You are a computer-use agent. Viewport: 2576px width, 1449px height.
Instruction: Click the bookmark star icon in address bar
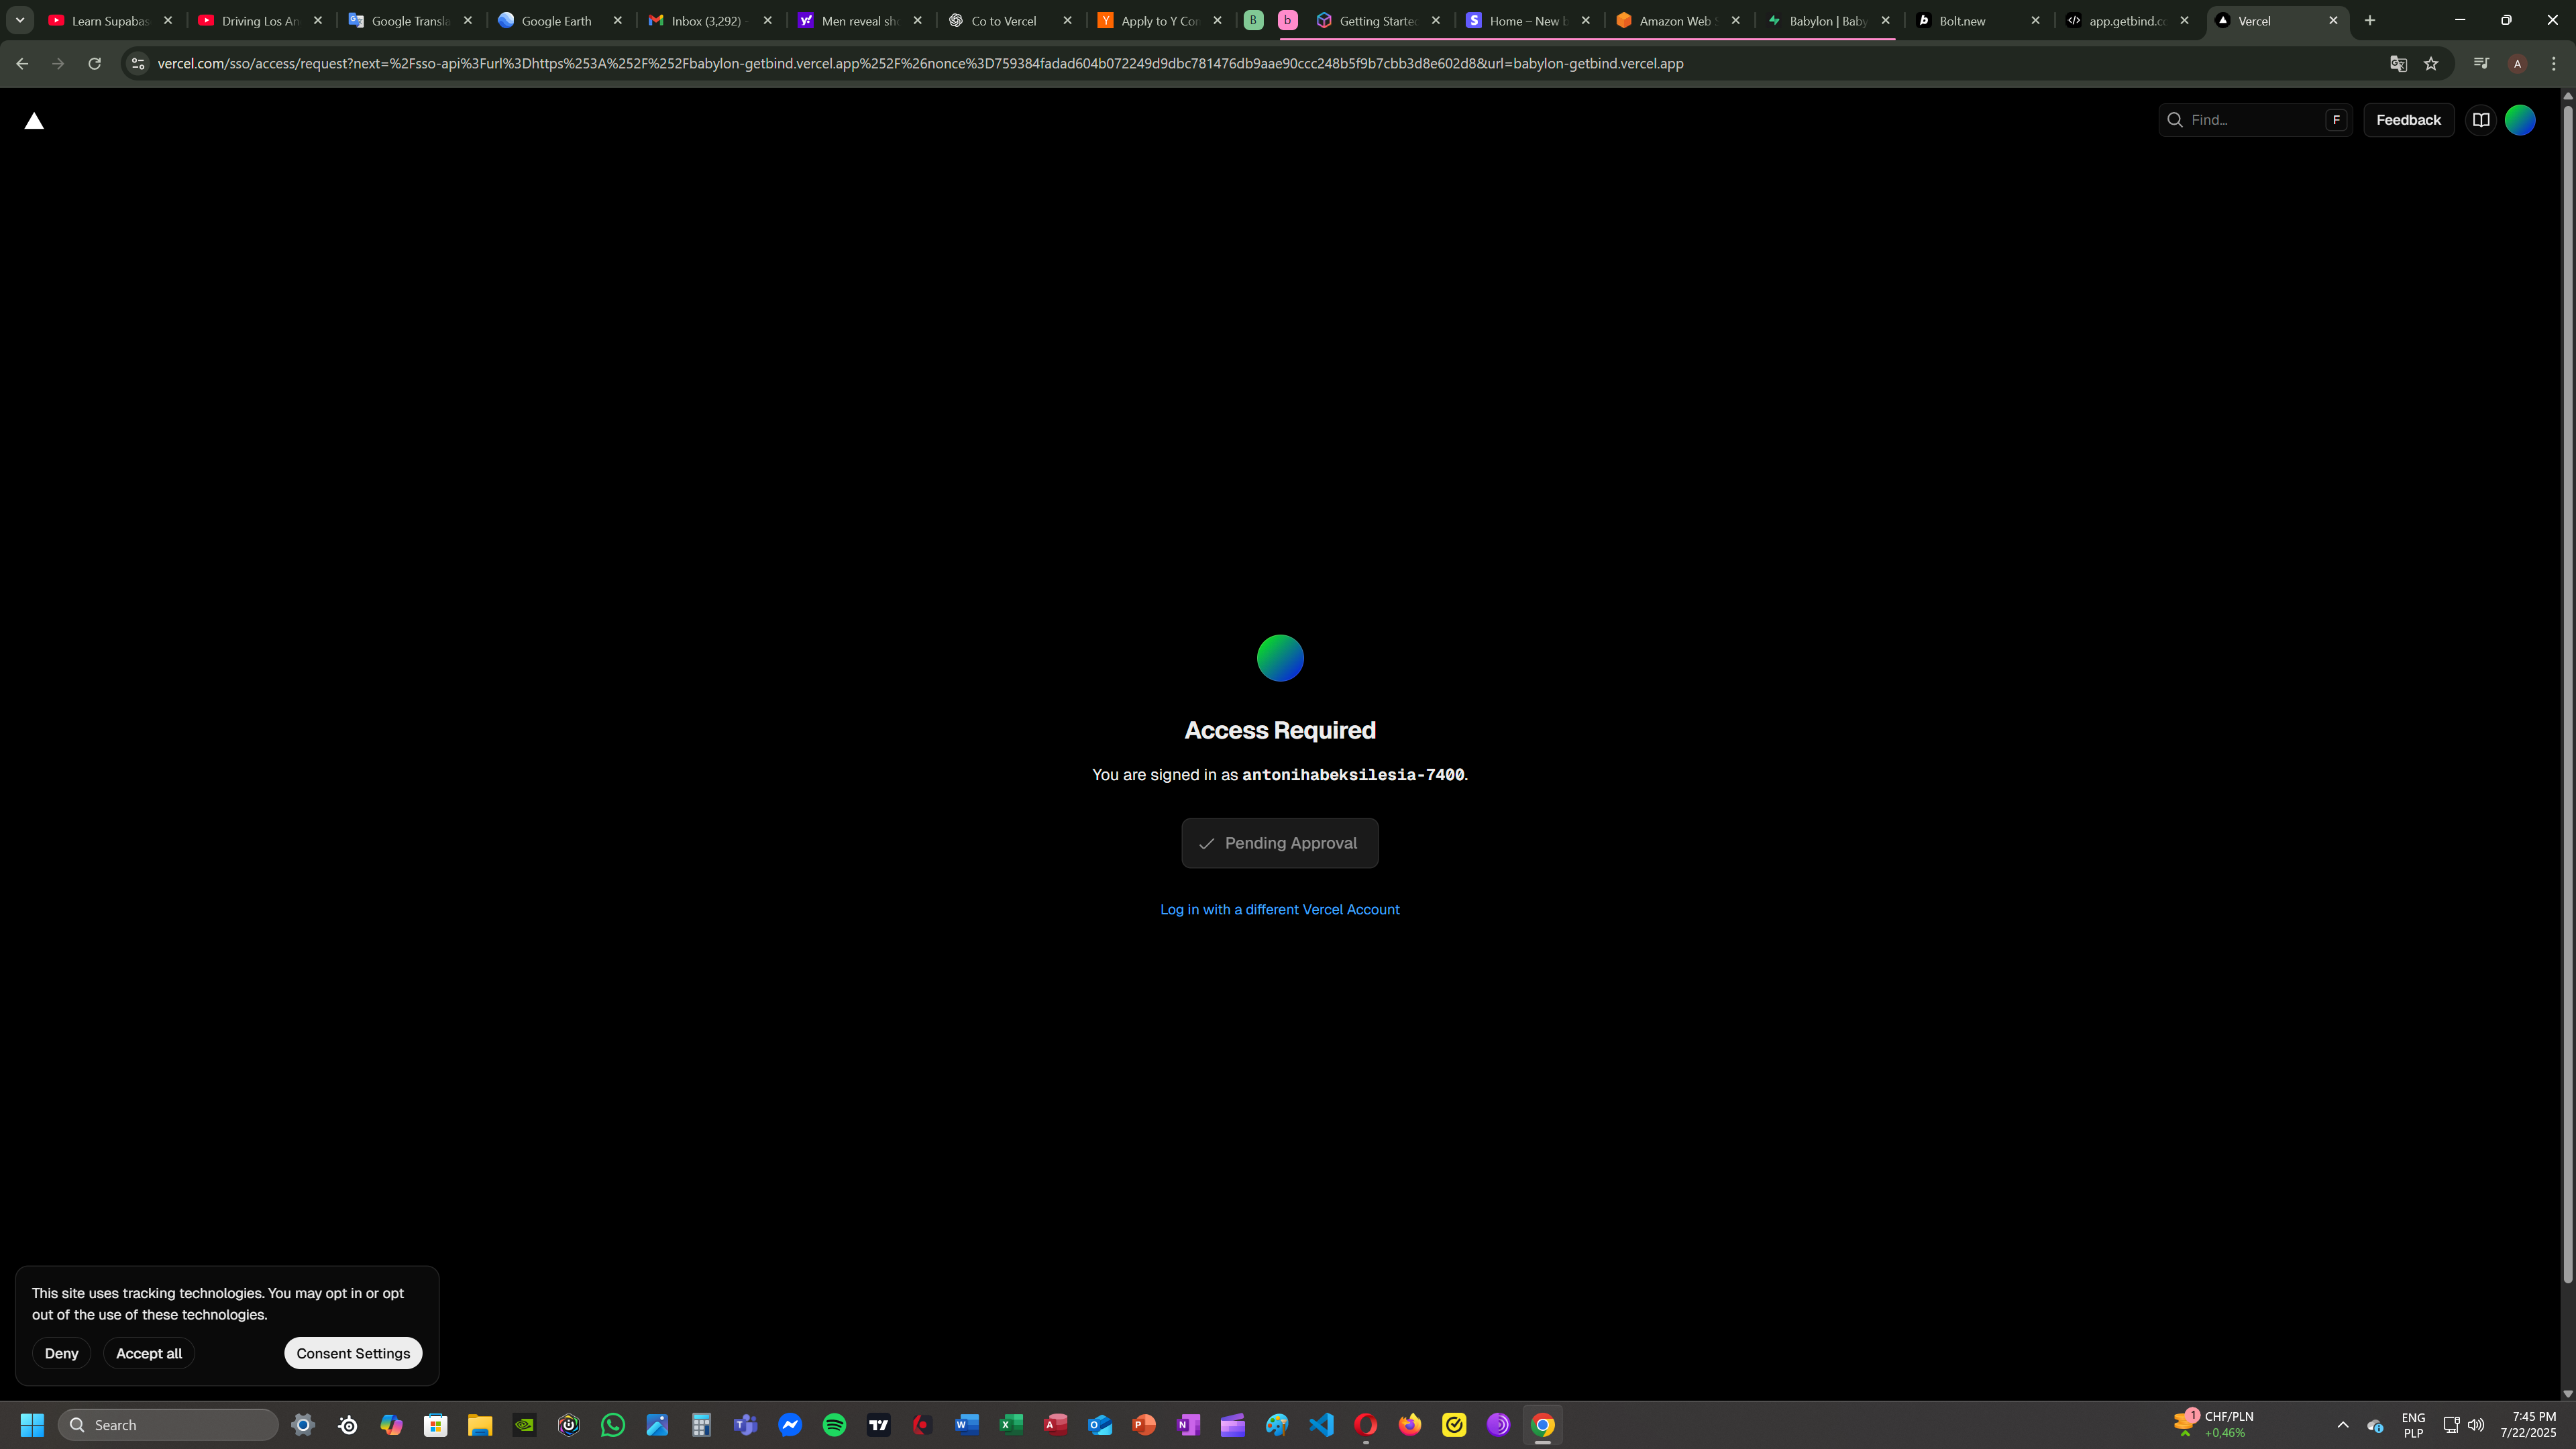tap(2431, 64)
